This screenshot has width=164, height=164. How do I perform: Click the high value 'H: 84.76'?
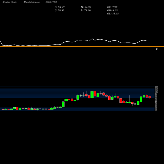coord(86,7)
